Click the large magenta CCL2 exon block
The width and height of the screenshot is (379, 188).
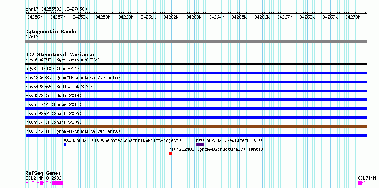[57, 183]
